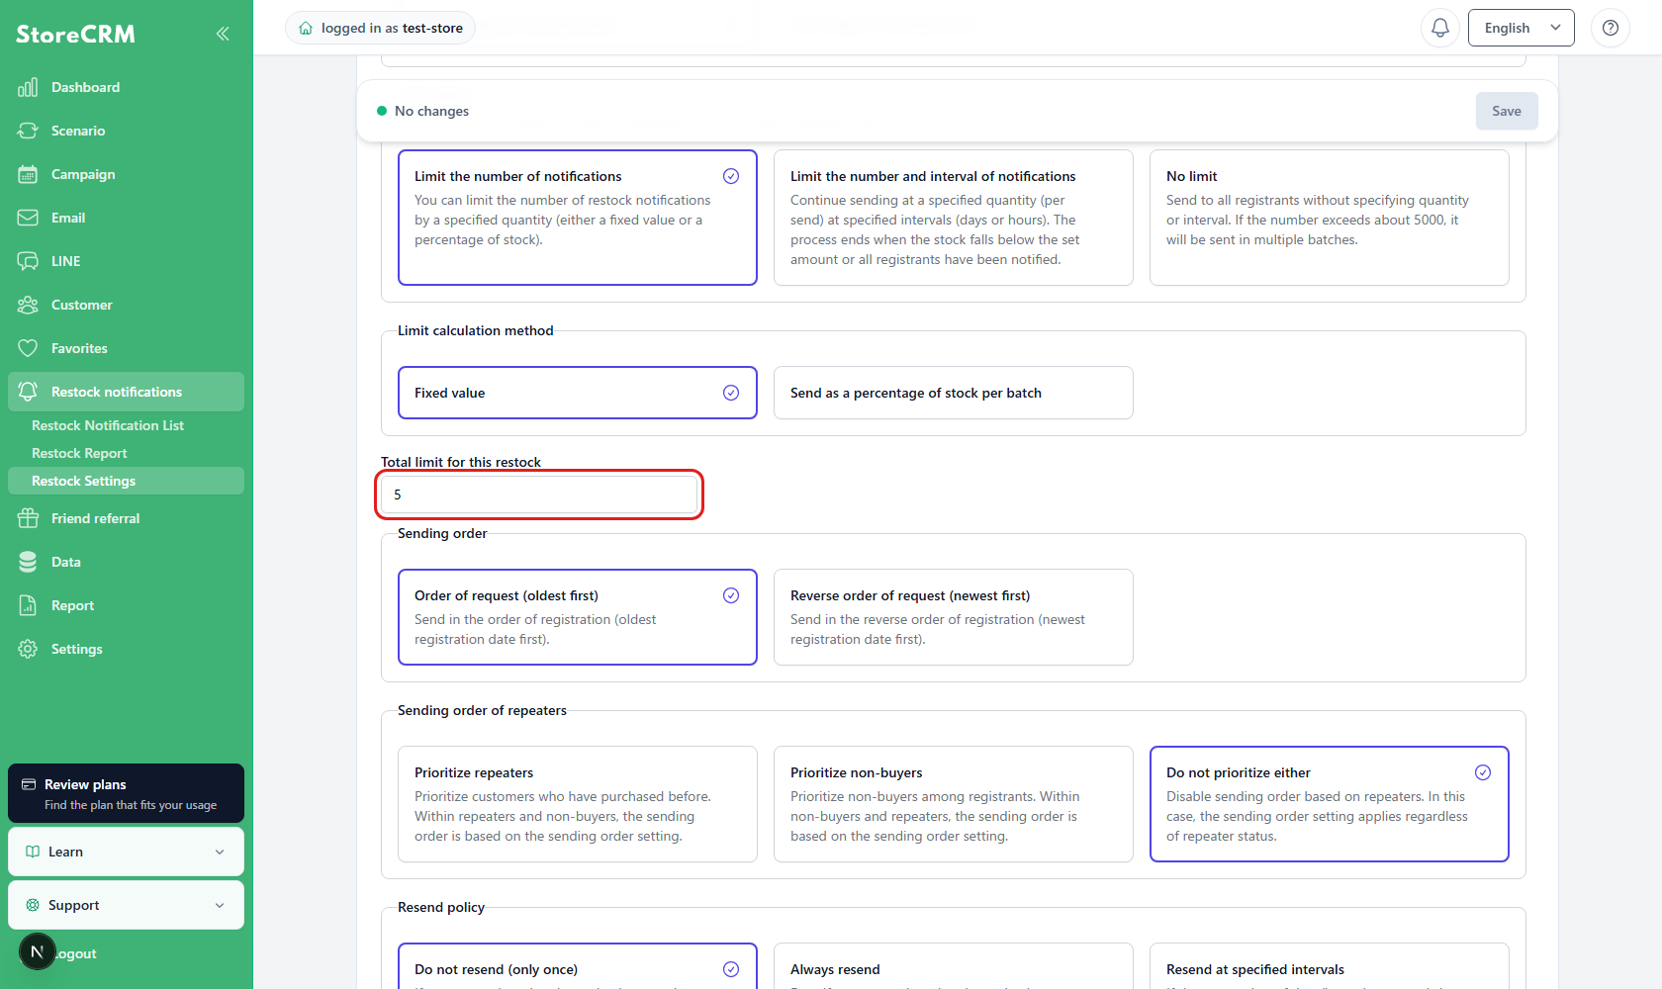Open the Review plans banner

[x=126, y=793]
